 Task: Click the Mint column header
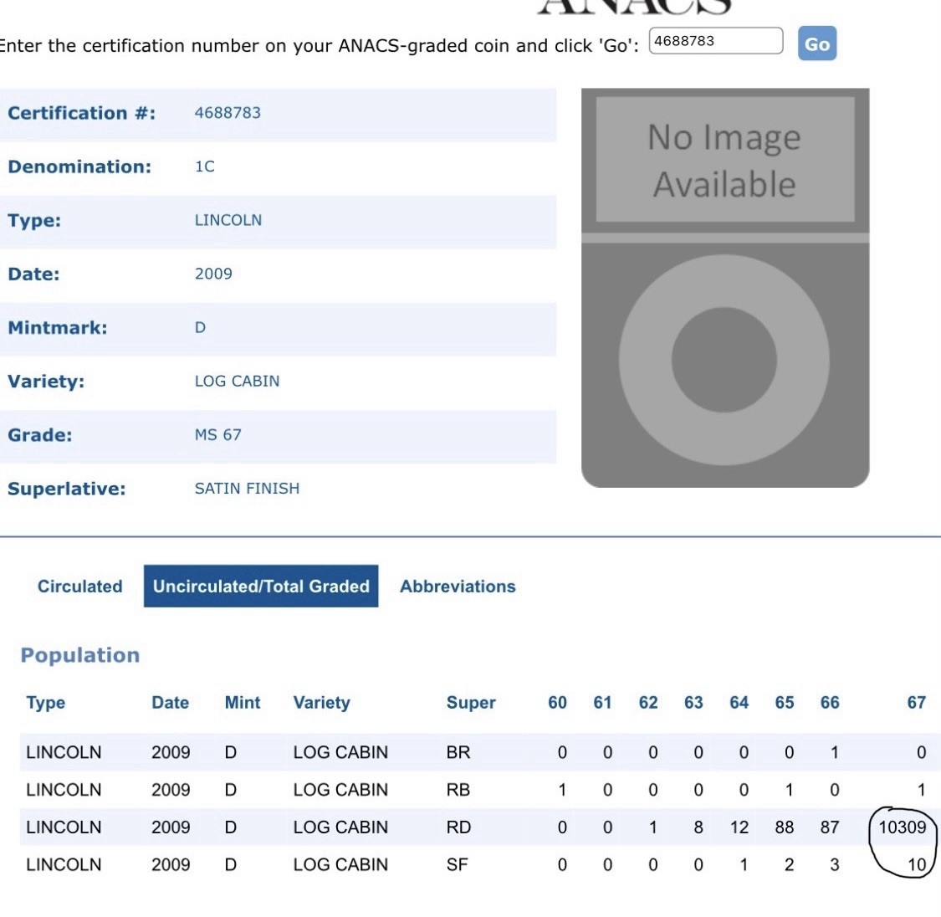click(243, 703)
